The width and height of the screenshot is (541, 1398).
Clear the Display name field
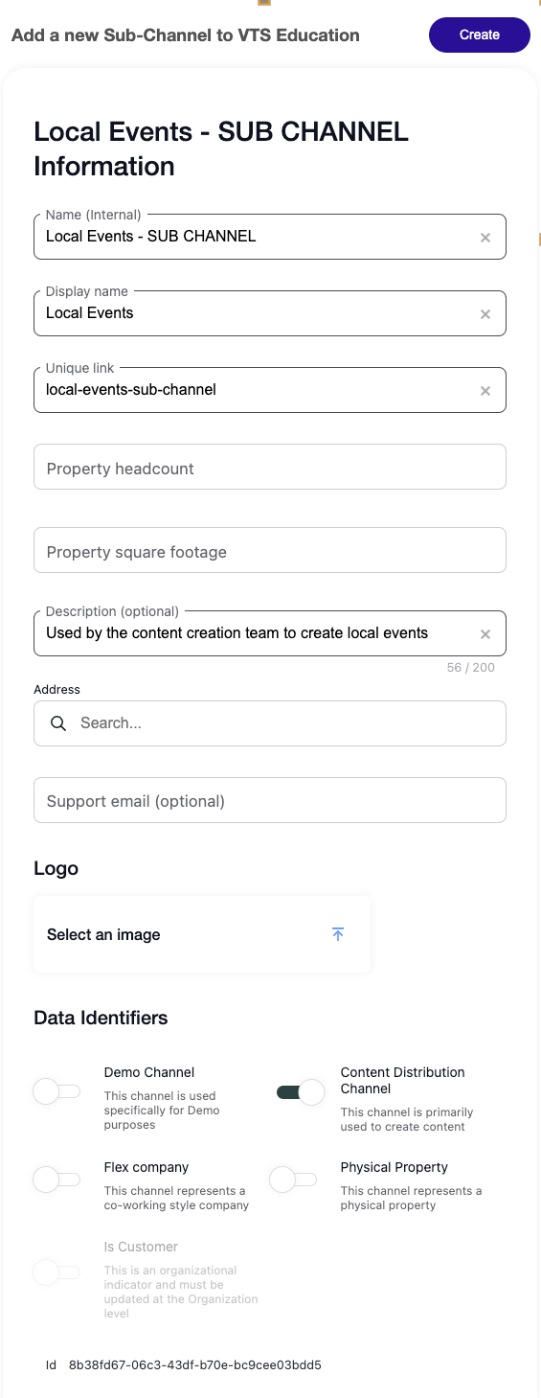[485, 313]
